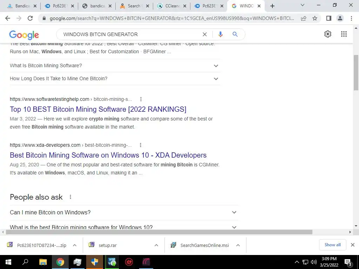Image resolution: width=359 pixels, height=269 pixels.
Task: Close the downloads bar
Action: pos(353,245)
